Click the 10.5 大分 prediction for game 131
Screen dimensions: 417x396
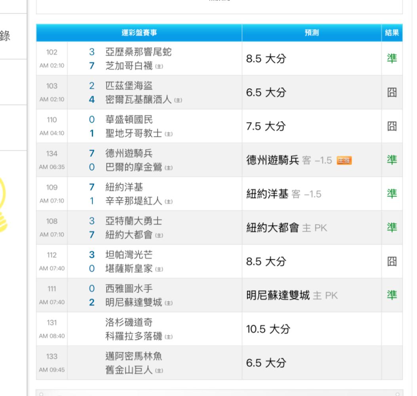click(268, 329)
